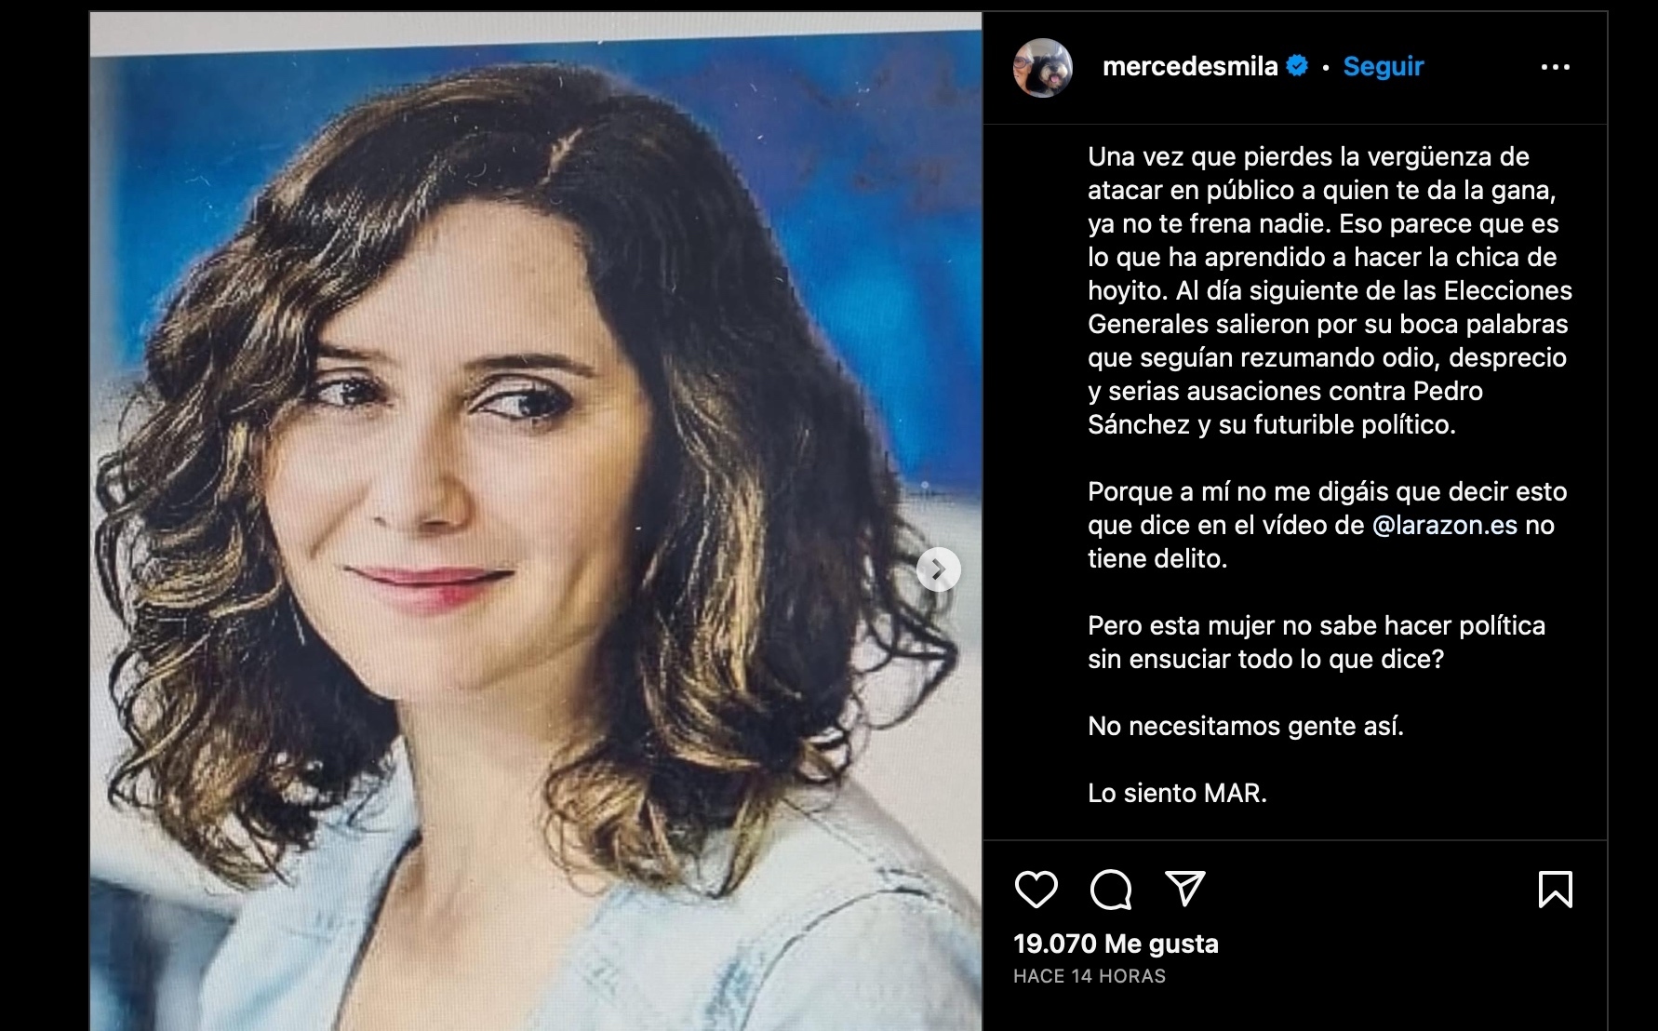Screen dimensions: 1658x1031
Task: Click the caption's first paragraph
Action: pyautogui.click(x=1330, y=290)
